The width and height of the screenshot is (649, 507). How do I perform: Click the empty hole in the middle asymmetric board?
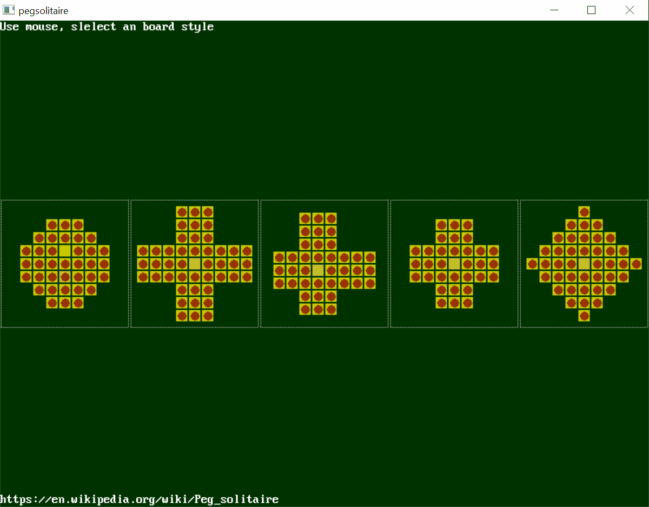[x=318, y=270]
